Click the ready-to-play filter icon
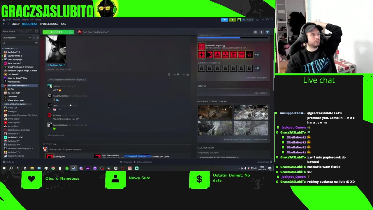The height and width of the screenshot is (210, 373). point(37,38)
